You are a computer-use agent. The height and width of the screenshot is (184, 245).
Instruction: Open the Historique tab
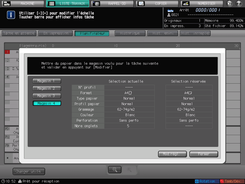pos(130,33)
